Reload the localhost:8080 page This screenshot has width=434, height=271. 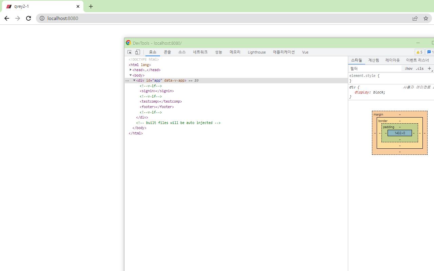pos(28,18)
